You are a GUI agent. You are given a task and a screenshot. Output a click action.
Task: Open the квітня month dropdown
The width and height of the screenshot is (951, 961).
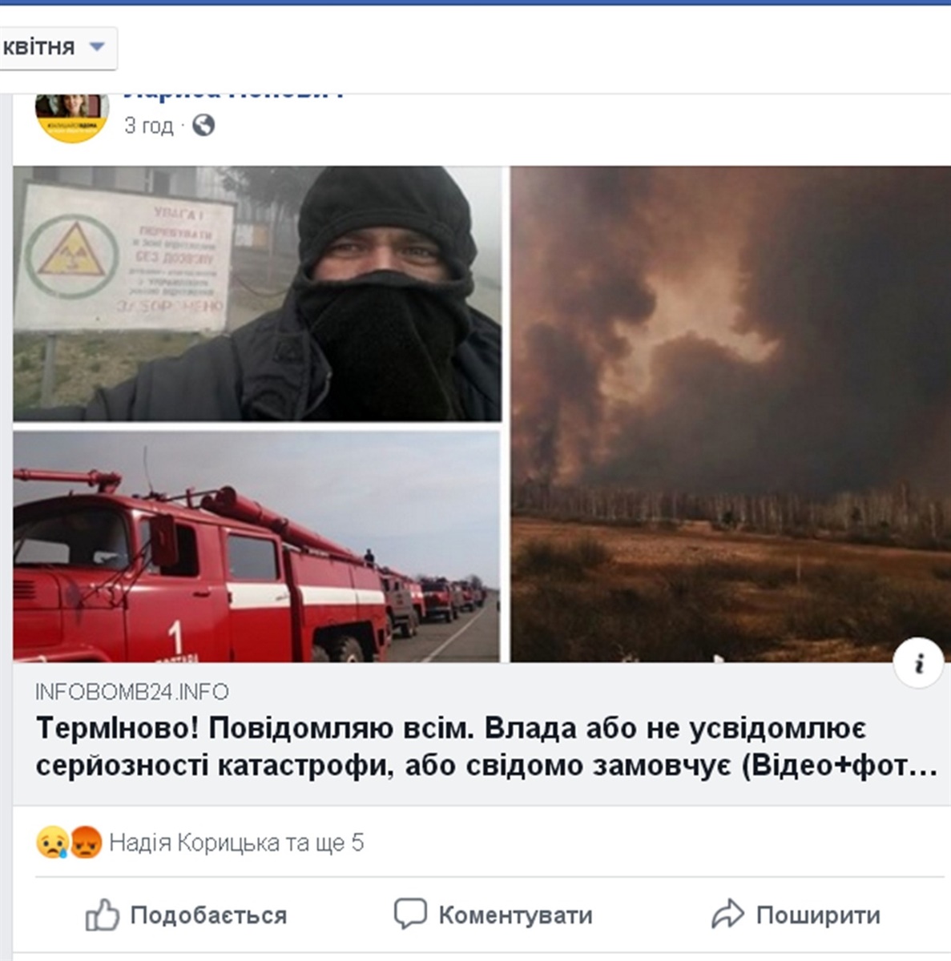coord(56,48)
